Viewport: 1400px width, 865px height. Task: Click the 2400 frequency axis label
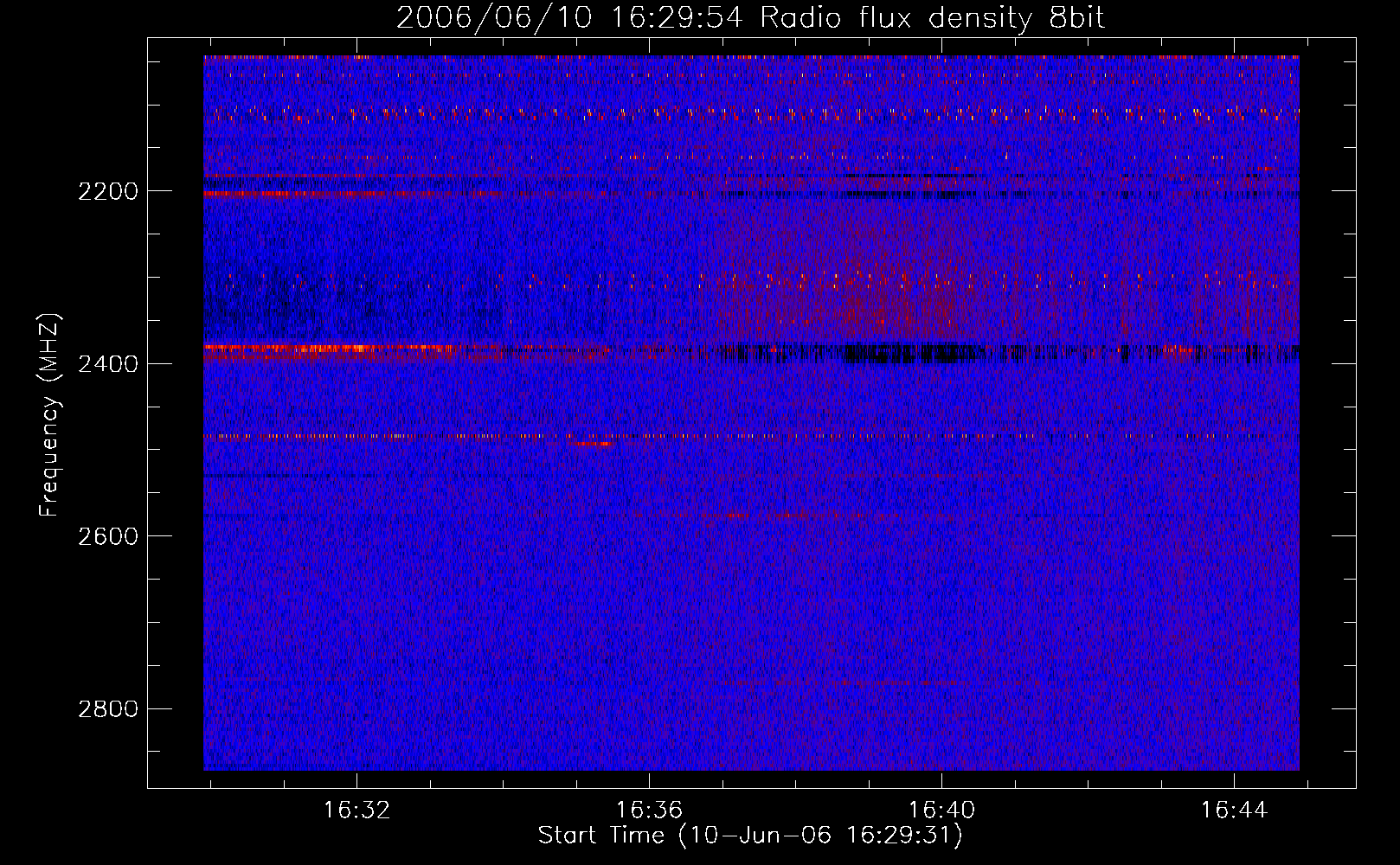tap(107, 364)
